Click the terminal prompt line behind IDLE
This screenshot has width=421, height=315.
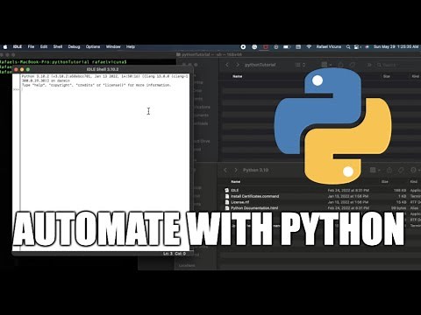[63, 62]
